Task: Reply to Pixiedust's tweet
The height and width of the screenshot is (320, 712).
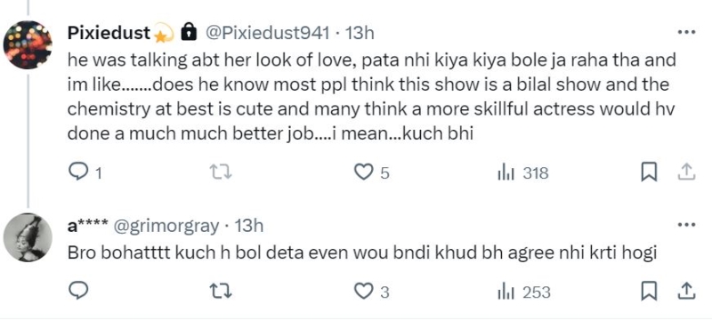Action: (85, 172)
